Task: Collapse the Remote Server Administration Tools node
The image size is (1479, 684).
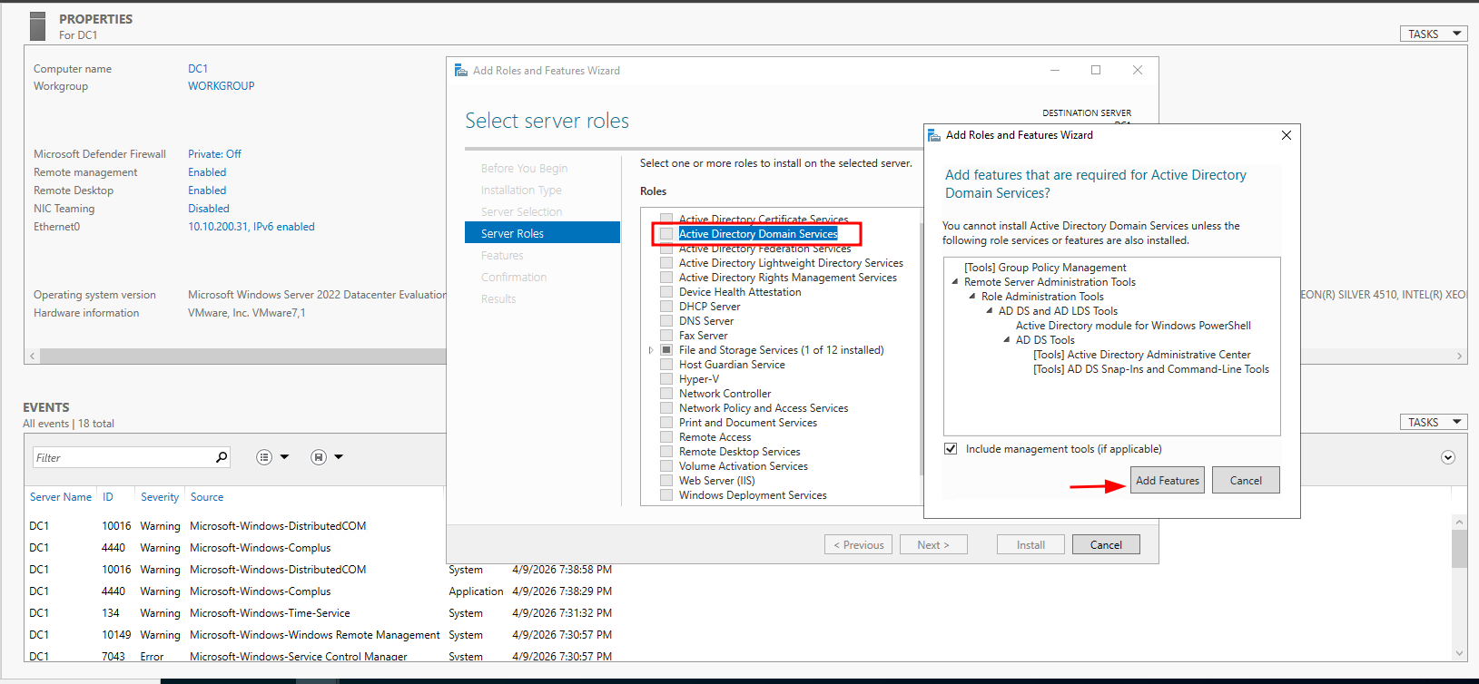Action: (x=955, y=282)
